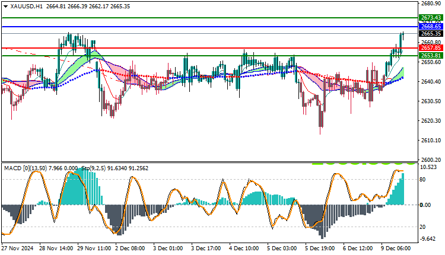This screenshot has height=255, width=445.
Task: Click the 2680.90 price axis value
Action: point(431,4)
